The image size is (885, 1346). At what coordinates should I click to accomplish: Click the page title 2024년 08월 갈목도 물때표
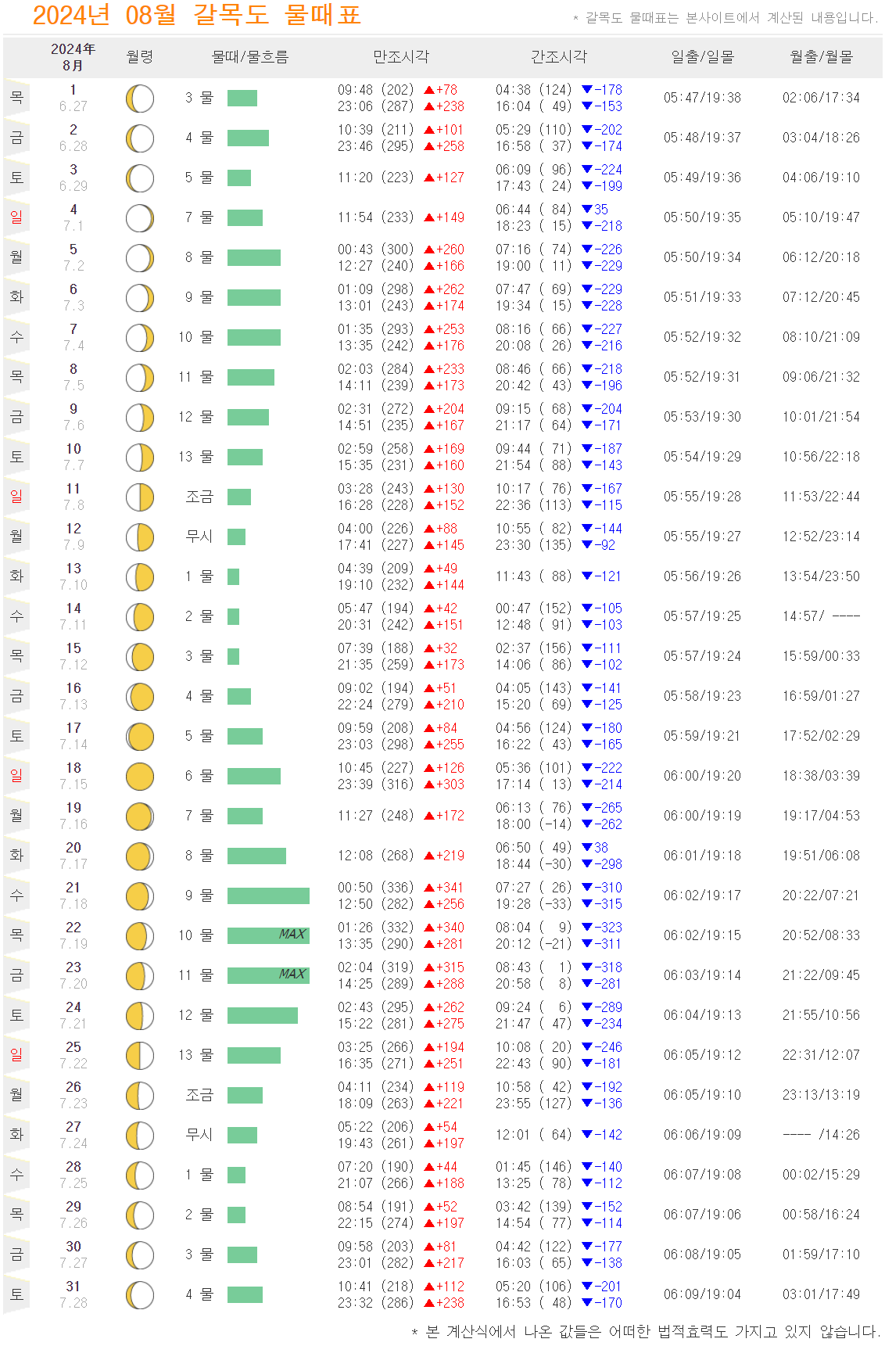(197, 15)
